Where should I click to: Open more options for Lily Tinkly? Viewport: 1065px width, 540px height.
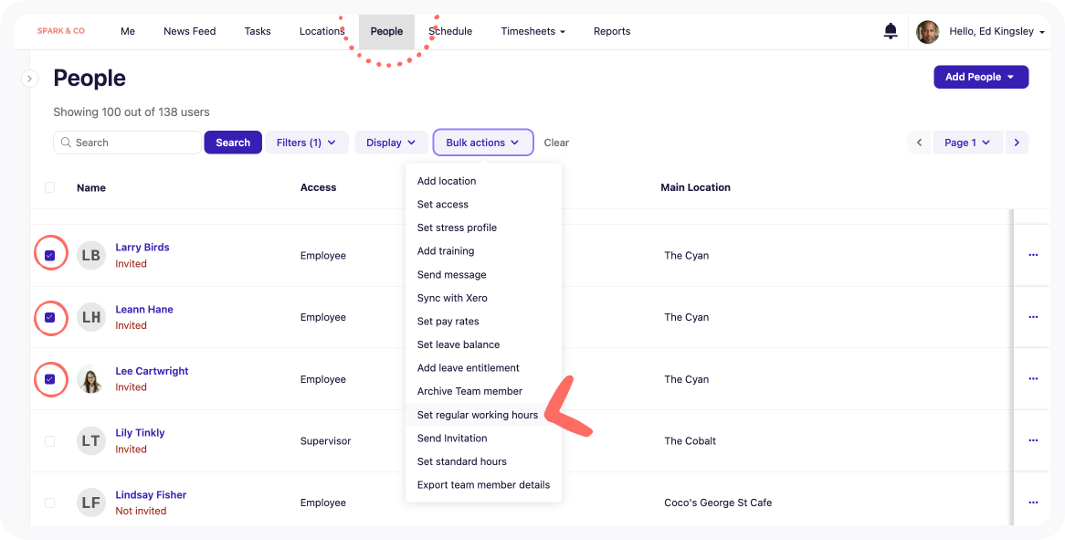click(1033, 440)
